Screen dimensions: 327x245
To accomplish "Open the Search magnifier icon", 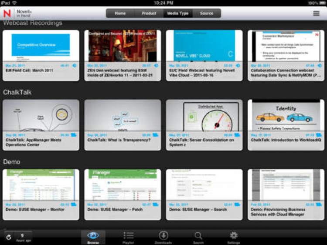I will tap(198, 235).
